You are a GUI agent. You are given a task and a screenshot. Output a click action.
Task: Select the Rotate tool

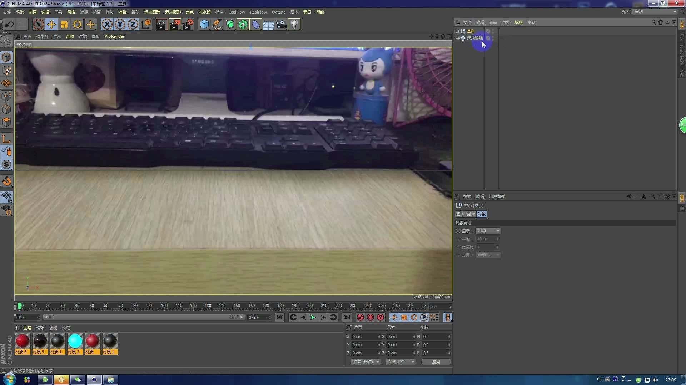[77, 24]
